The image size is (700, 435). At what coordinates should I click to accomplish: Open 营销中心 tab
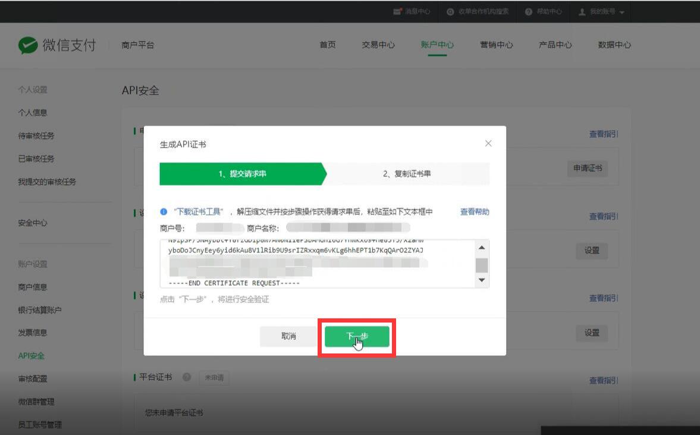(497, 45)
